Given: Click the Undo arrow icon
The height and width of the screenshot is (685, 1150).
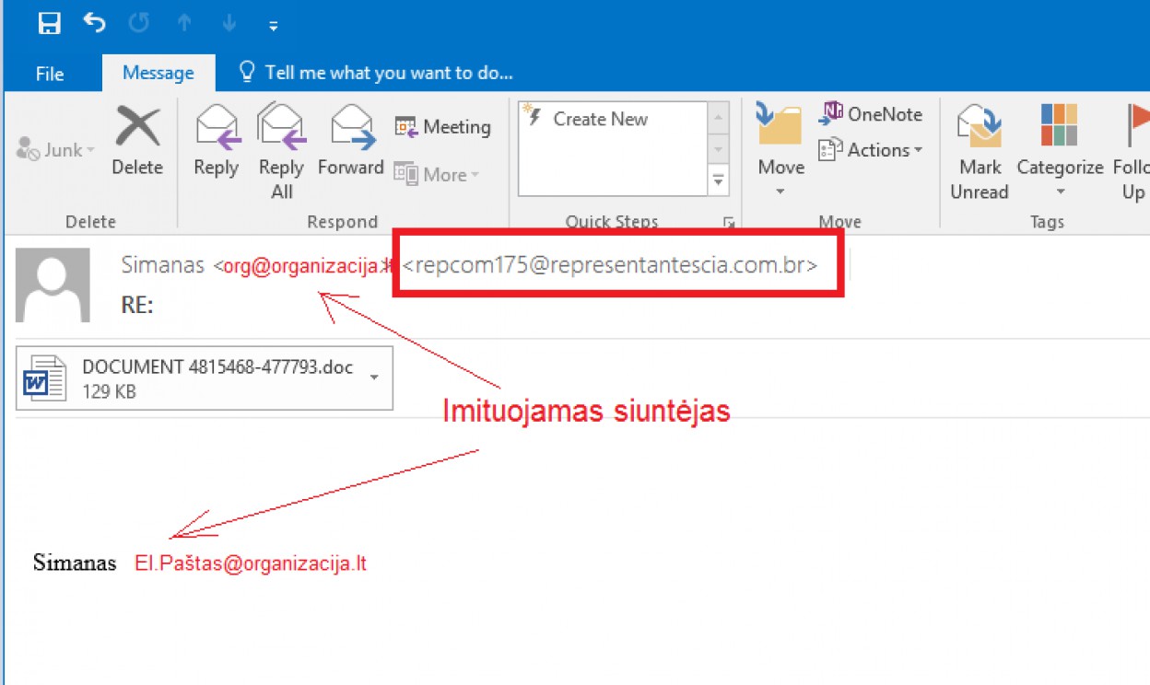Looking at the screenshot, I should [x=94, y=23].
